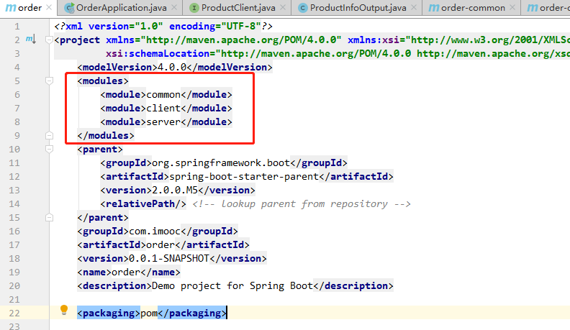570x330 pixels.
Task: Click the Maven icon on order-common tab
Action: (434, 8)
